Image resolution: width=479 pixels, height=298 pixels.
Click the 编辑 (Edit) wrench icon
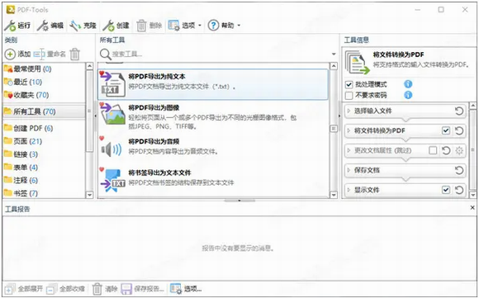click(x=42, y=26)
